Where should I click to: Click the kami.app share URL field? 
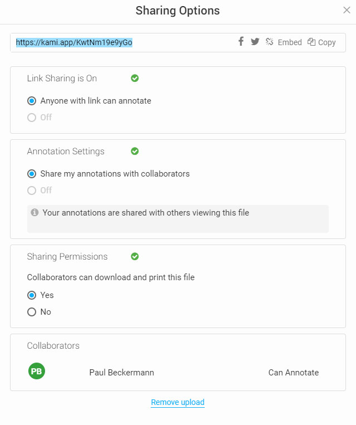tap(122, 42)
